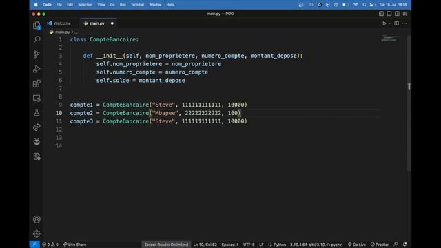Split the editor to the right

pyautogui.click(x=397, y=23)
